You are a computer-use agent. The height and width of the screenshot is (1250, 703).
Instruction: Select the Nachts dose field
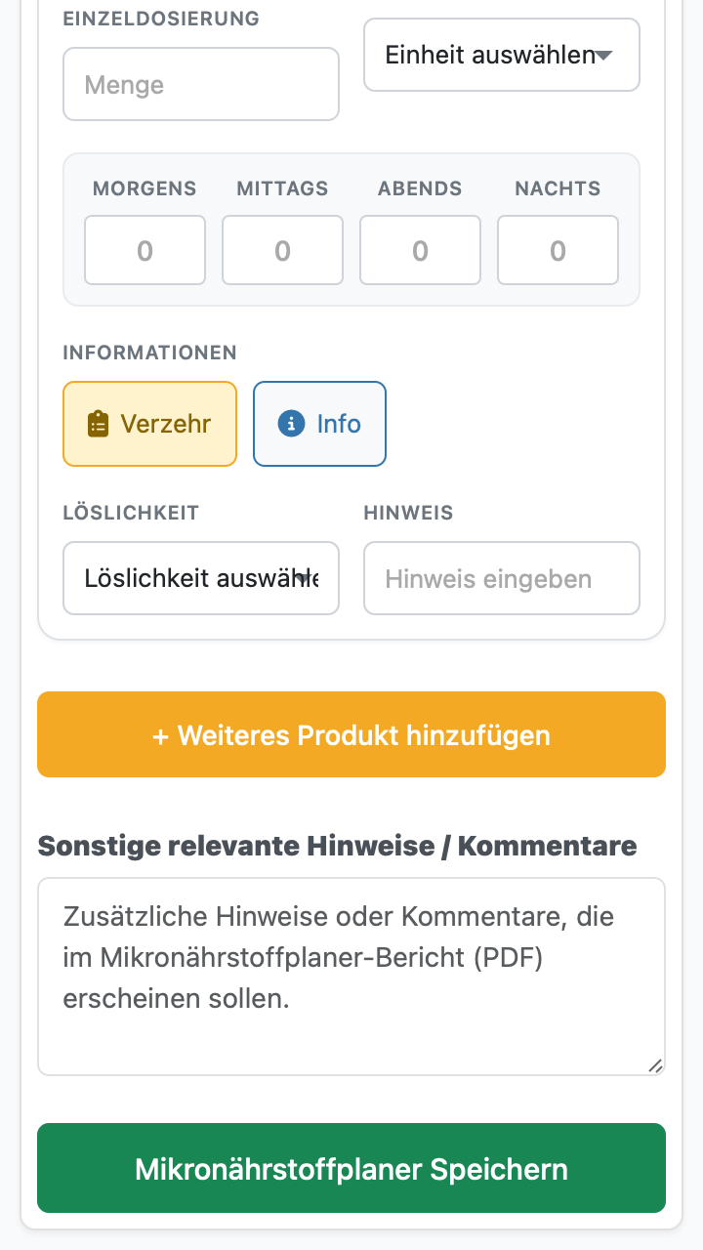(558, 250)
